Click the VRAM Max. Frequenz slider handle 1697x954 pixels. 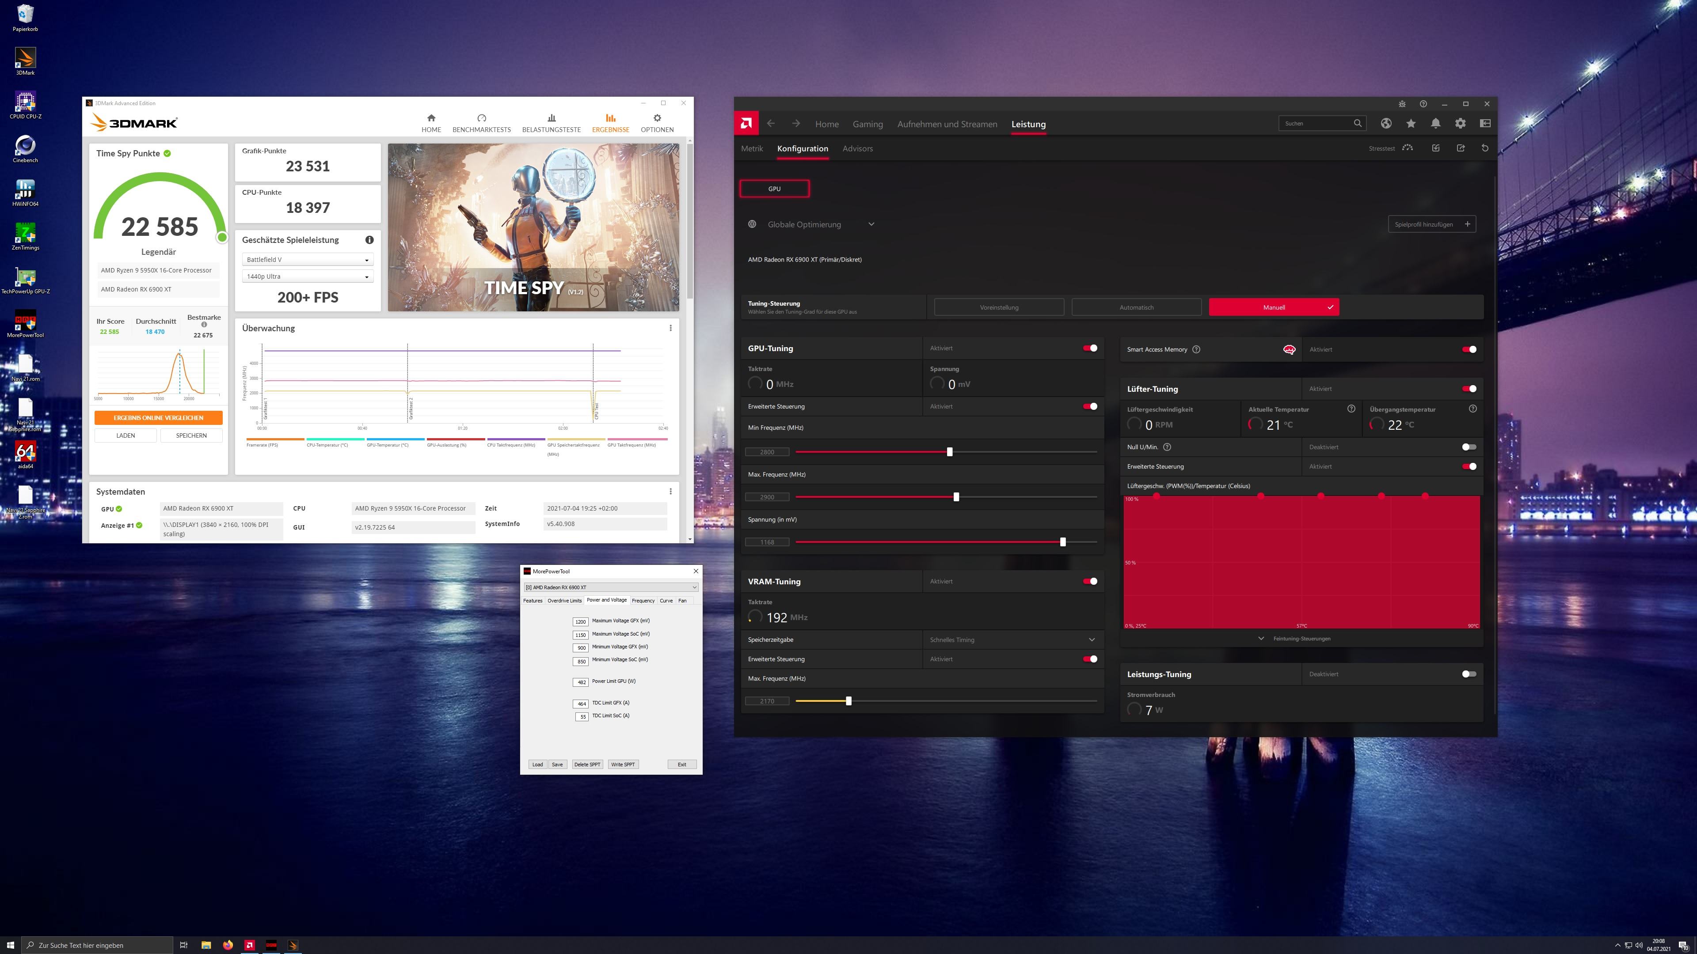848,701
